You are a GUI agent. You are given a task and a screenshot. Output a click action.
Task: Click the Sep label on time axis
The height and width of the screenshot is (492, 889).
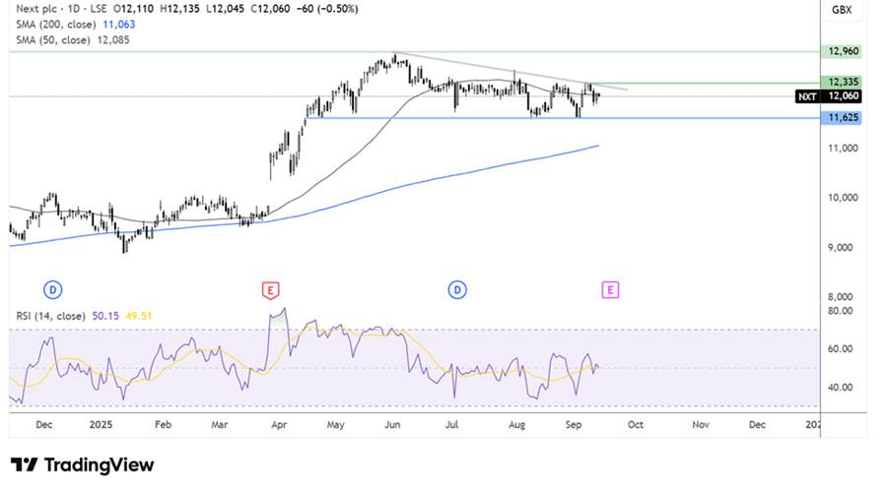pos(574,425)
